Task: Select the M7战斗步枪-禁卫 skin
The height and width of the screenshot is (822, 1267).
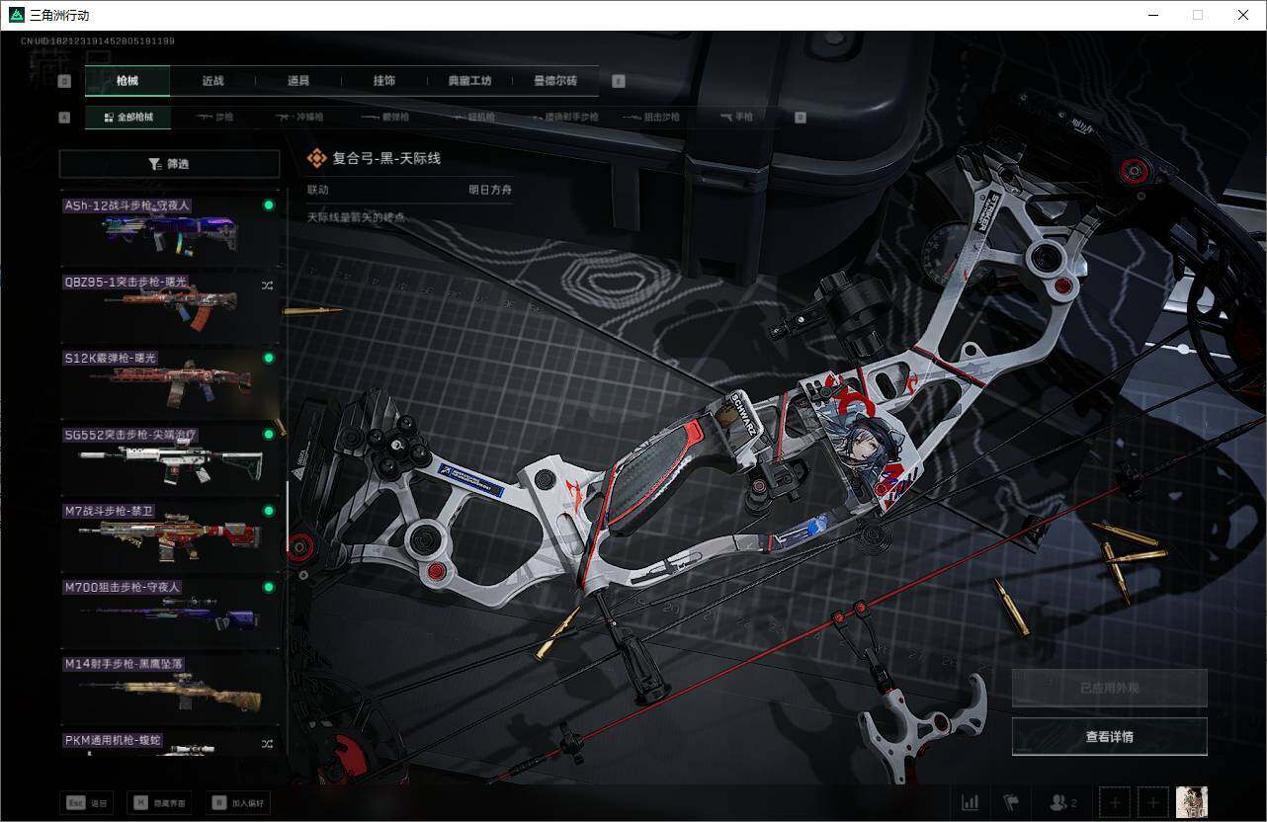Action: (x=170, y=534)
